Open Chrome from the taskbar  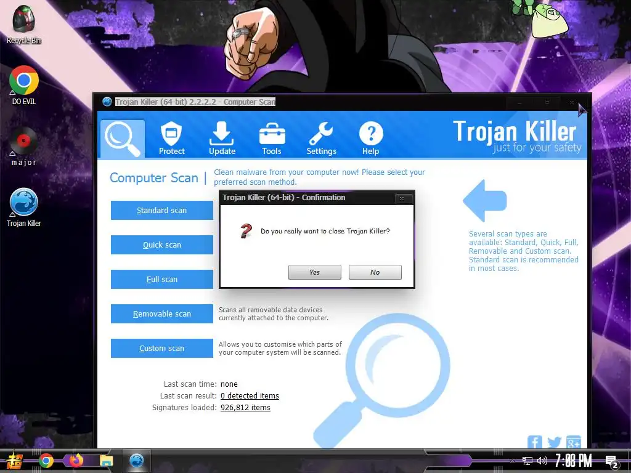pyautogui.click(x=46, y=461)
